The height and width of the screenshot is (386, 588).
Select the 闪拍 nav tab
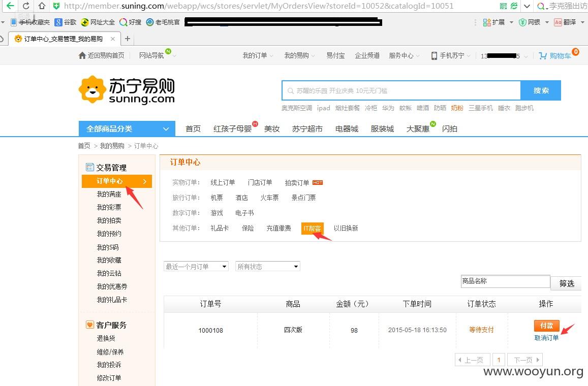click(x=449, y=128)
